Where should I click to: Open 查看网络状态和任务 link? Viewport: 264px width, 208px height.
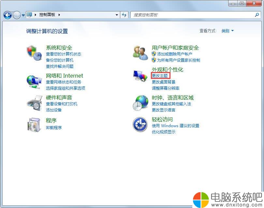[x=64, y=82]
